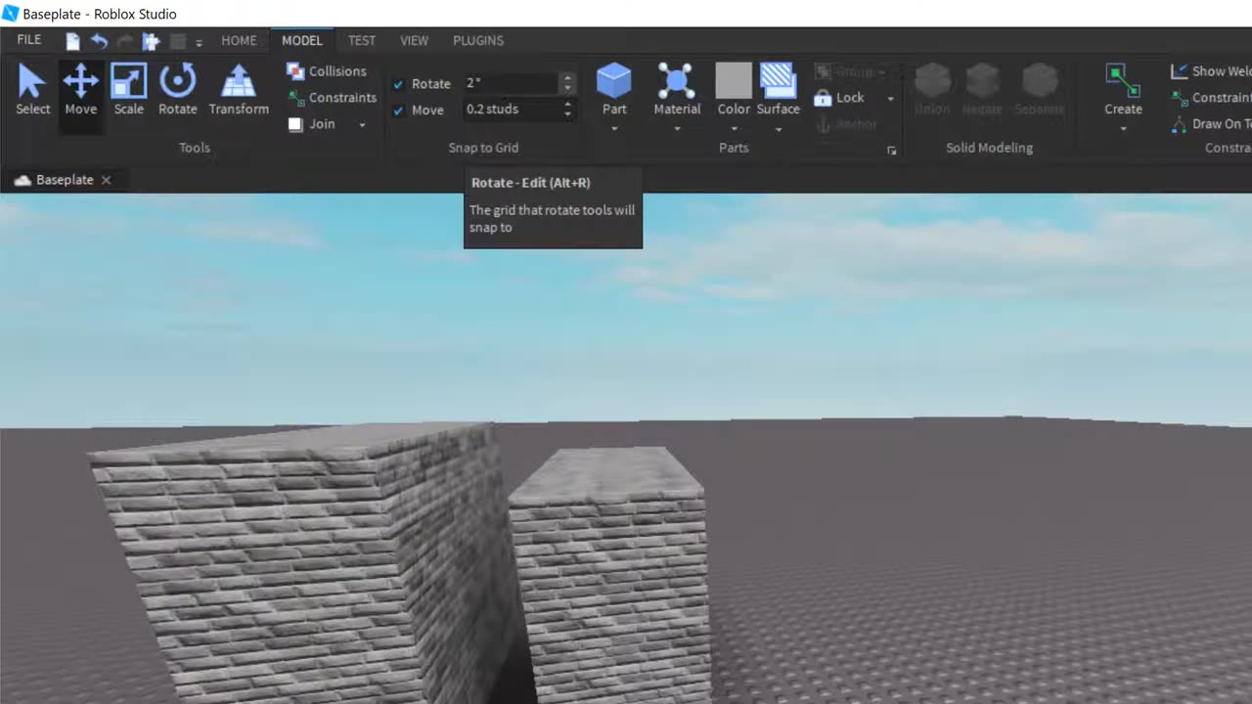Open the quick access customize arrow
The width and height of the screenshot is (1252, 704).
[x=199, y=42]
